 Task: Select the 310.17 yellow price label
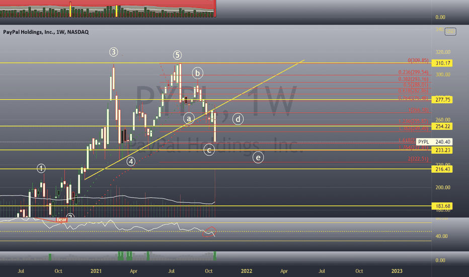tap(442, 63)
